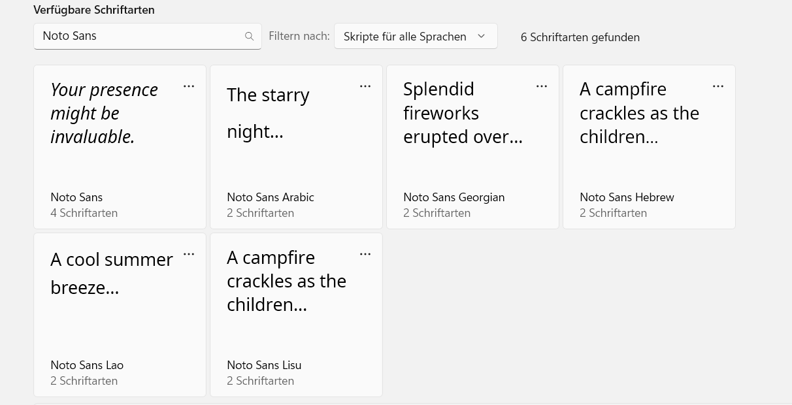Click the chevron arrow of the script filter
The image size is (792, 405).
(x=482, y=37)
